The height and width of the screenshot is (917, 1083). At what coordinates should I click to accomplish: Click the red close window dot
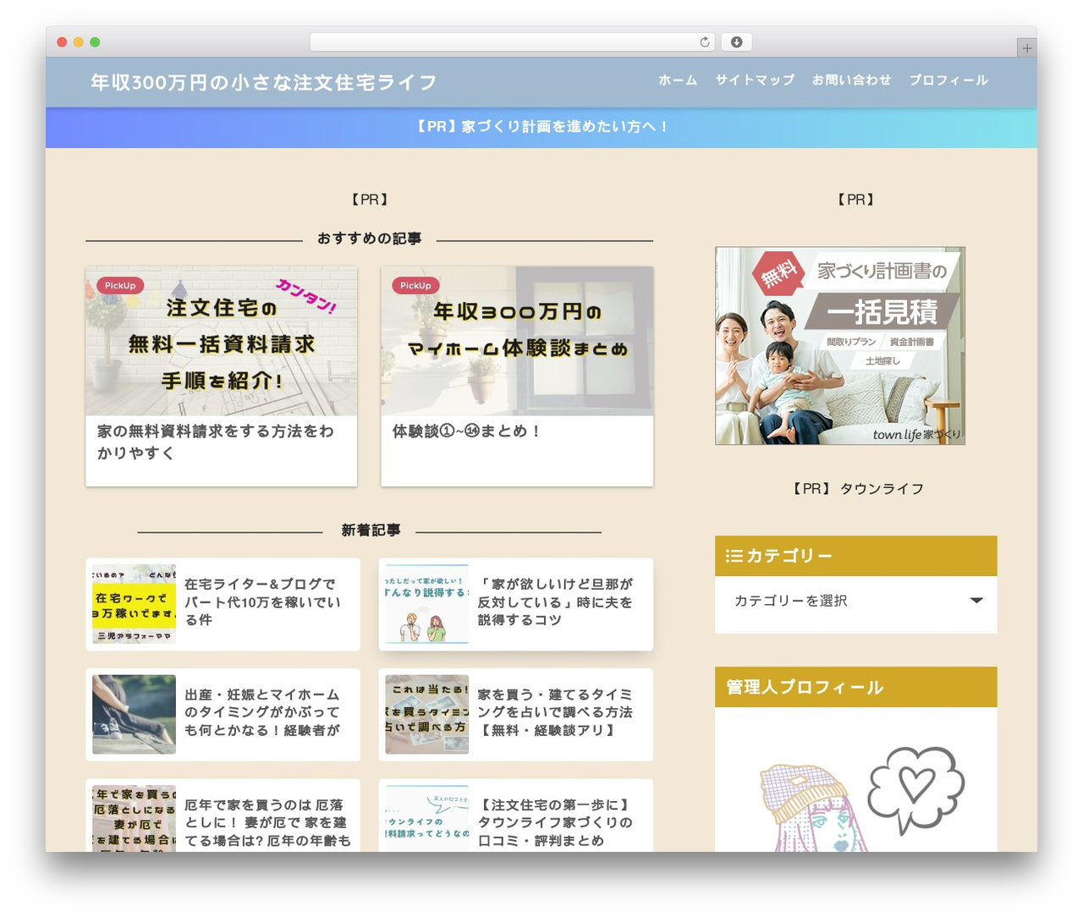(62, 42)
